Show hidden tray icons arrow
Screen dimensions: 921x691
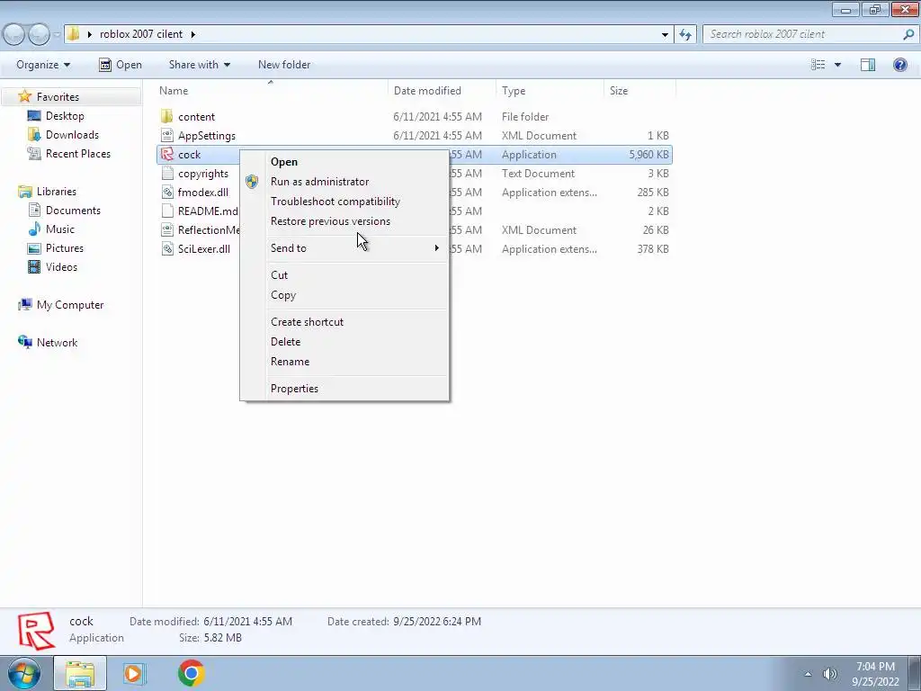[808, 674]
